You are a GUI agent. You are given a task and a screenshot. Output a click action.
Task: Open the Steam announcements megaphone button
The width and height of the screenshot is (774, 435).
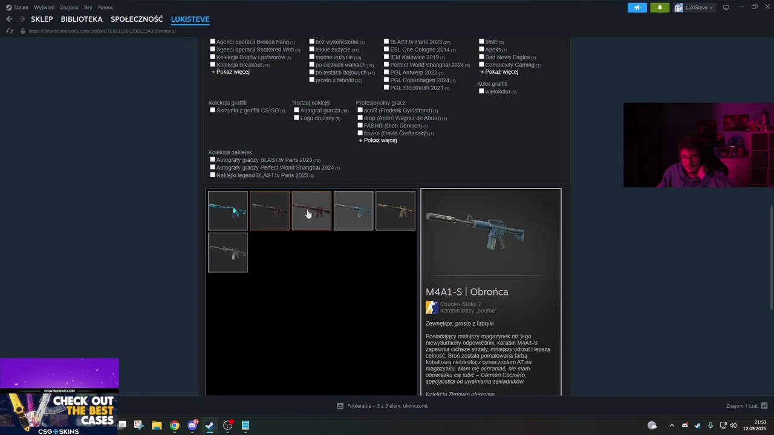637,7
